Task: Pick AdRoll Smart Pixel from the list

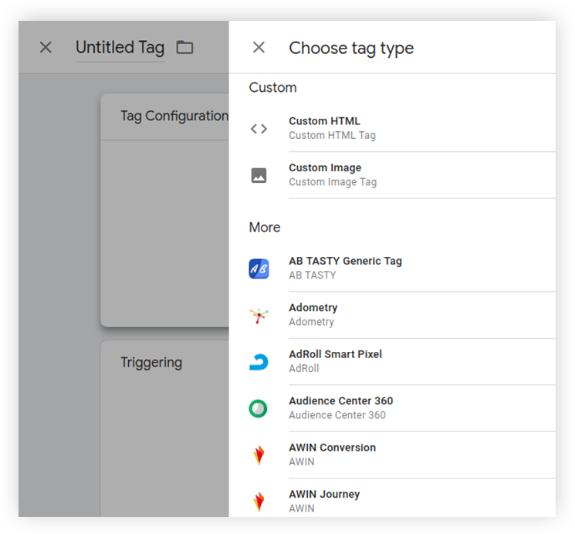Action: coord(392,362)
